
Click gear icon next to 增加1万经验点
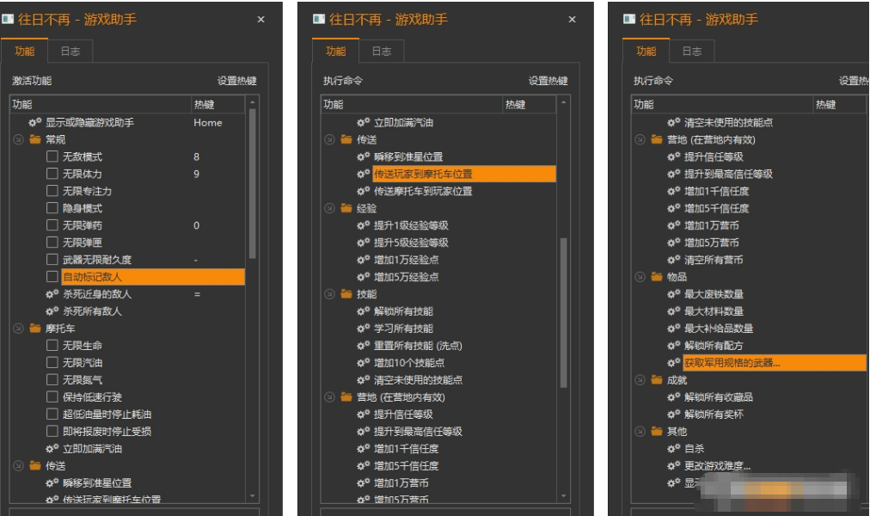click(363, 260)
